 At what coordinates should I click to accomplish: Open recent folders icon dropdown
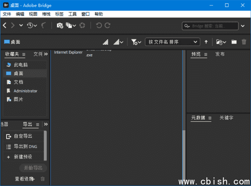coord(221,42)
